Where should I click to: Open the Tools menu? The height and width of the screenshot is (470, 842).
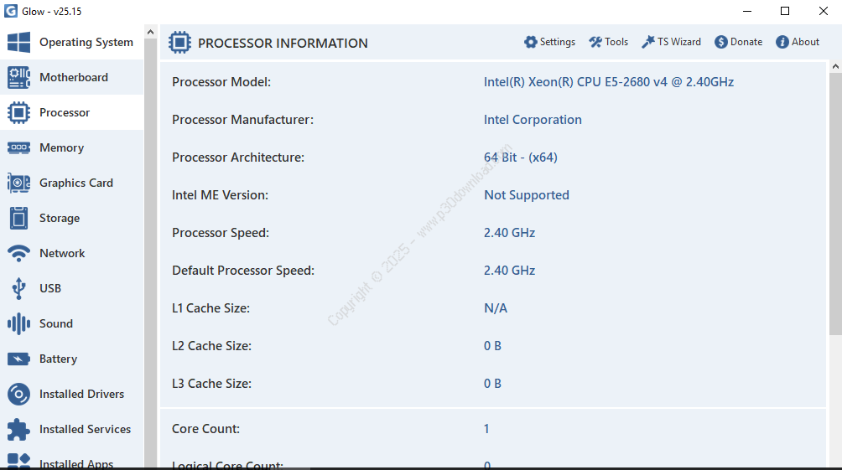click(609, 42)
